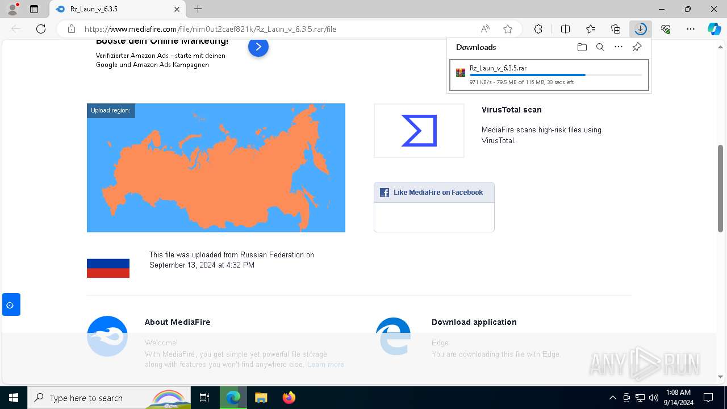Open downloads folder icon in Downloads panel

(582, 47)
